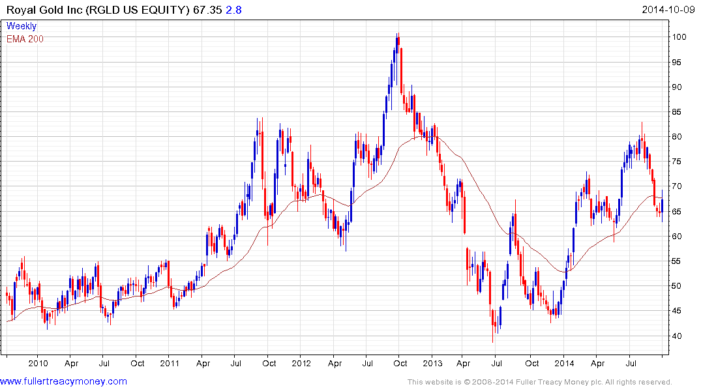
Task: Click the price value 67.35
Action: (x=207, y=10)
